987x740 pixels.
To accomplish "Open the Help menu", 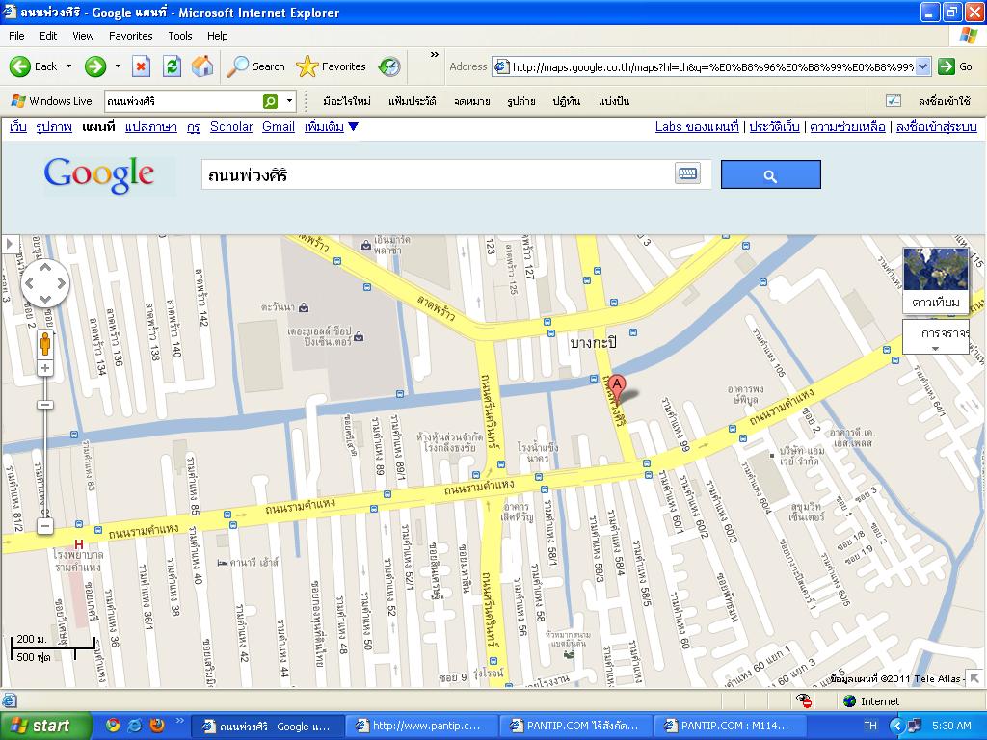I will 217,36.
